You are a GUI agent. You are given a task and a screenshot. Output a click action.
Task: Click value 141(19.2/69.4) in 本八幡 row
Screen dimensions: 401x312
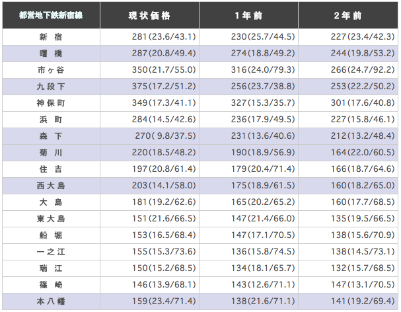(x=363, y=301)
